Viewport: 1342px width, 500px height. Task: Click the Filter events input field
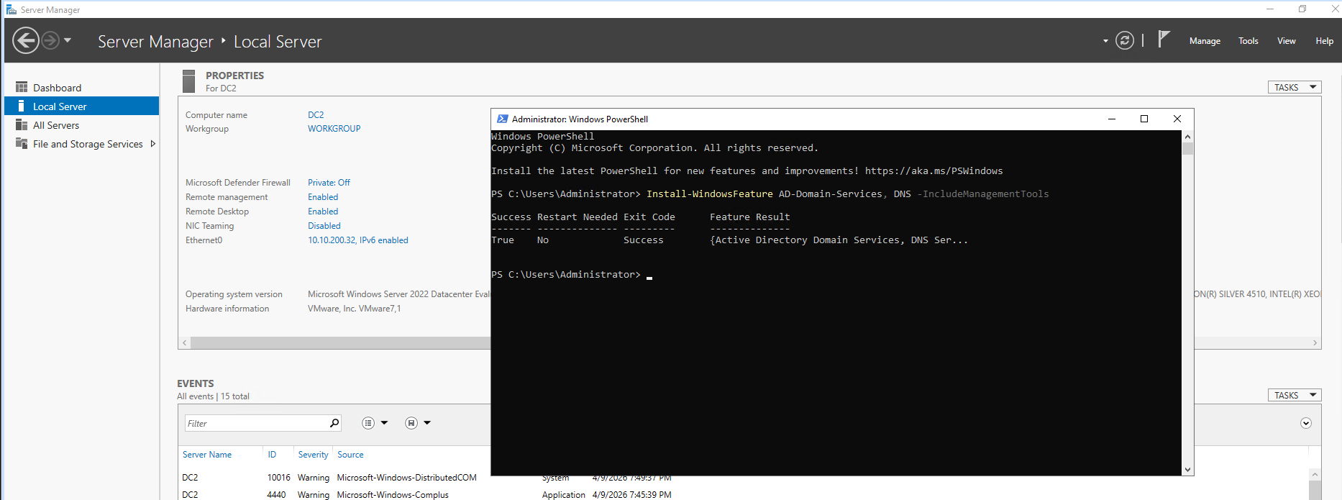click(255, 423)
